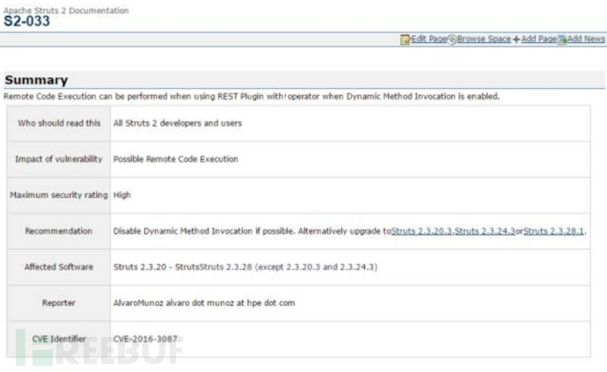607x372 pixels.
Task: Open the Browse Space link
Action: pos(484,39)
